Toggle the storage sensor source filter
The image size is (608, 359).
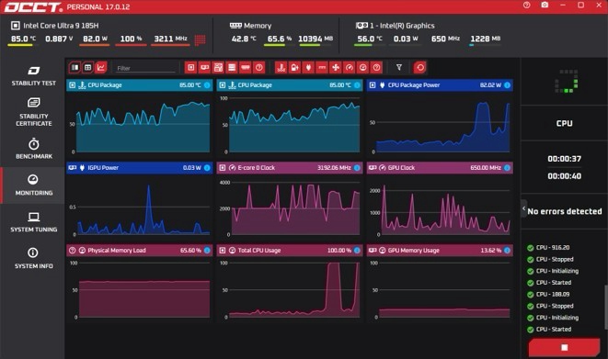click(232, 68)
